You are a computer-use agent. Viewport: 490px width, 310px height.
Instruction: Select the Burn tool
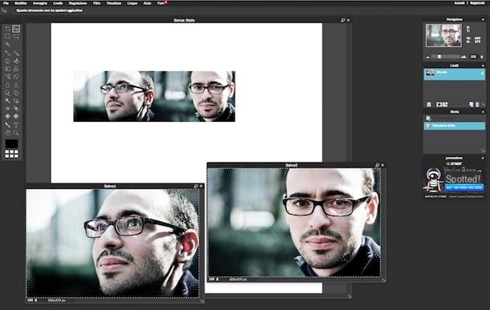coord(16,101)
